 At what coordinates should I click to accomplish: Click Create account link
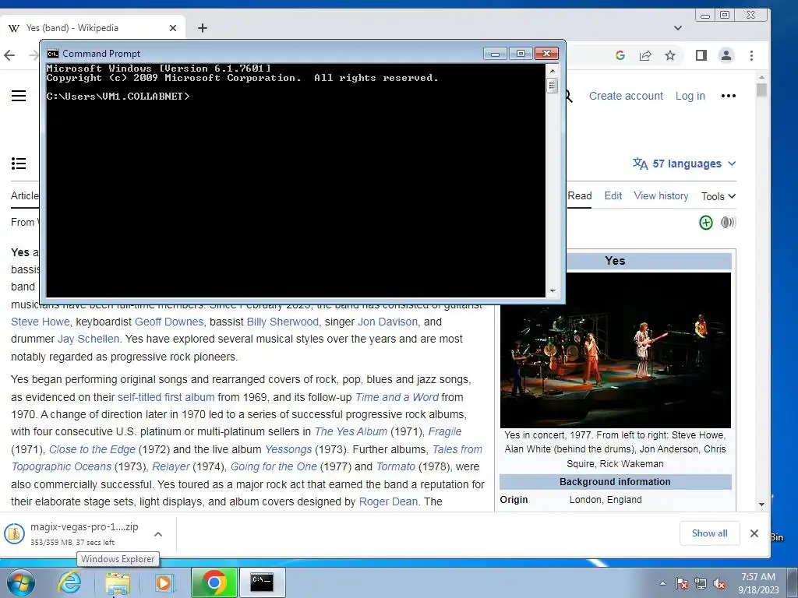click(x=626, y=96)
